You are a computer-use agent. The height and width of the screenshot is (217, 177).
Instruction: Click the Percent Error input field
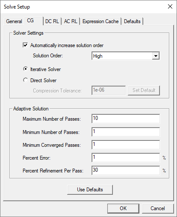pos(126,158)
